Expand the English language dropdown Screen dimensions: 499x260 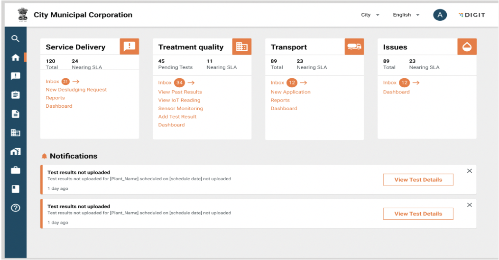coord(406,15)
